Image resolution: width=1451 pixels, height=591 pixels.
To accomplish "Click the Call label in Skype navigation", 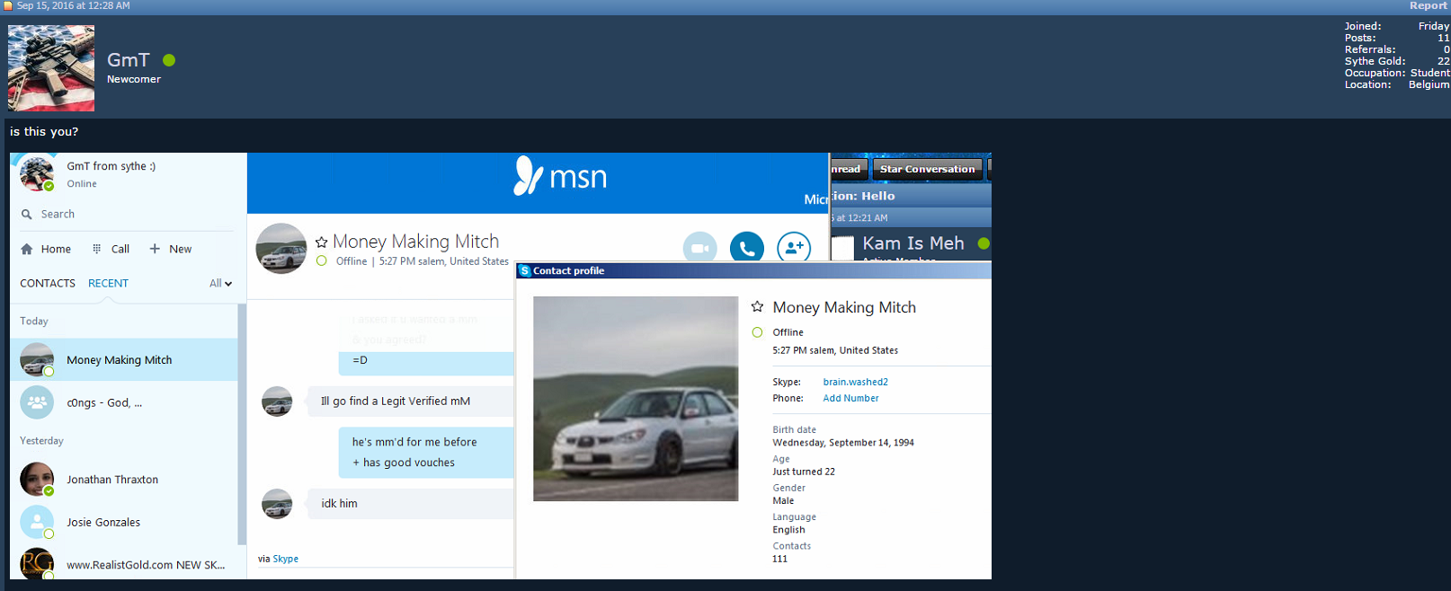I will pyautogui.click(x=120, y=249).
